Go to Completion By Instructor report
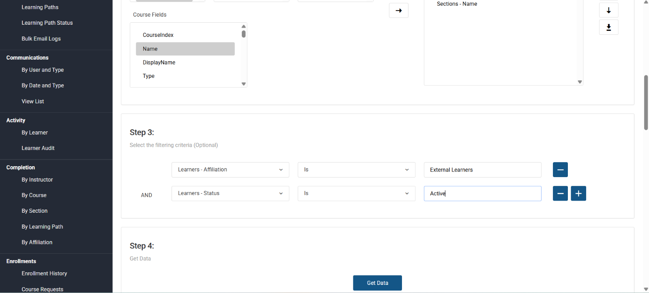 (x=37, y=180)
